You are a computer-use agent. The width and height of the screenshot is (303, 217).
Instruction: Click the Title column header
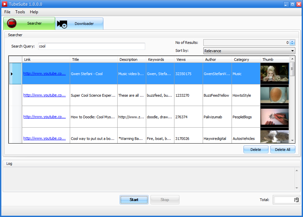[x=94, y=59]
